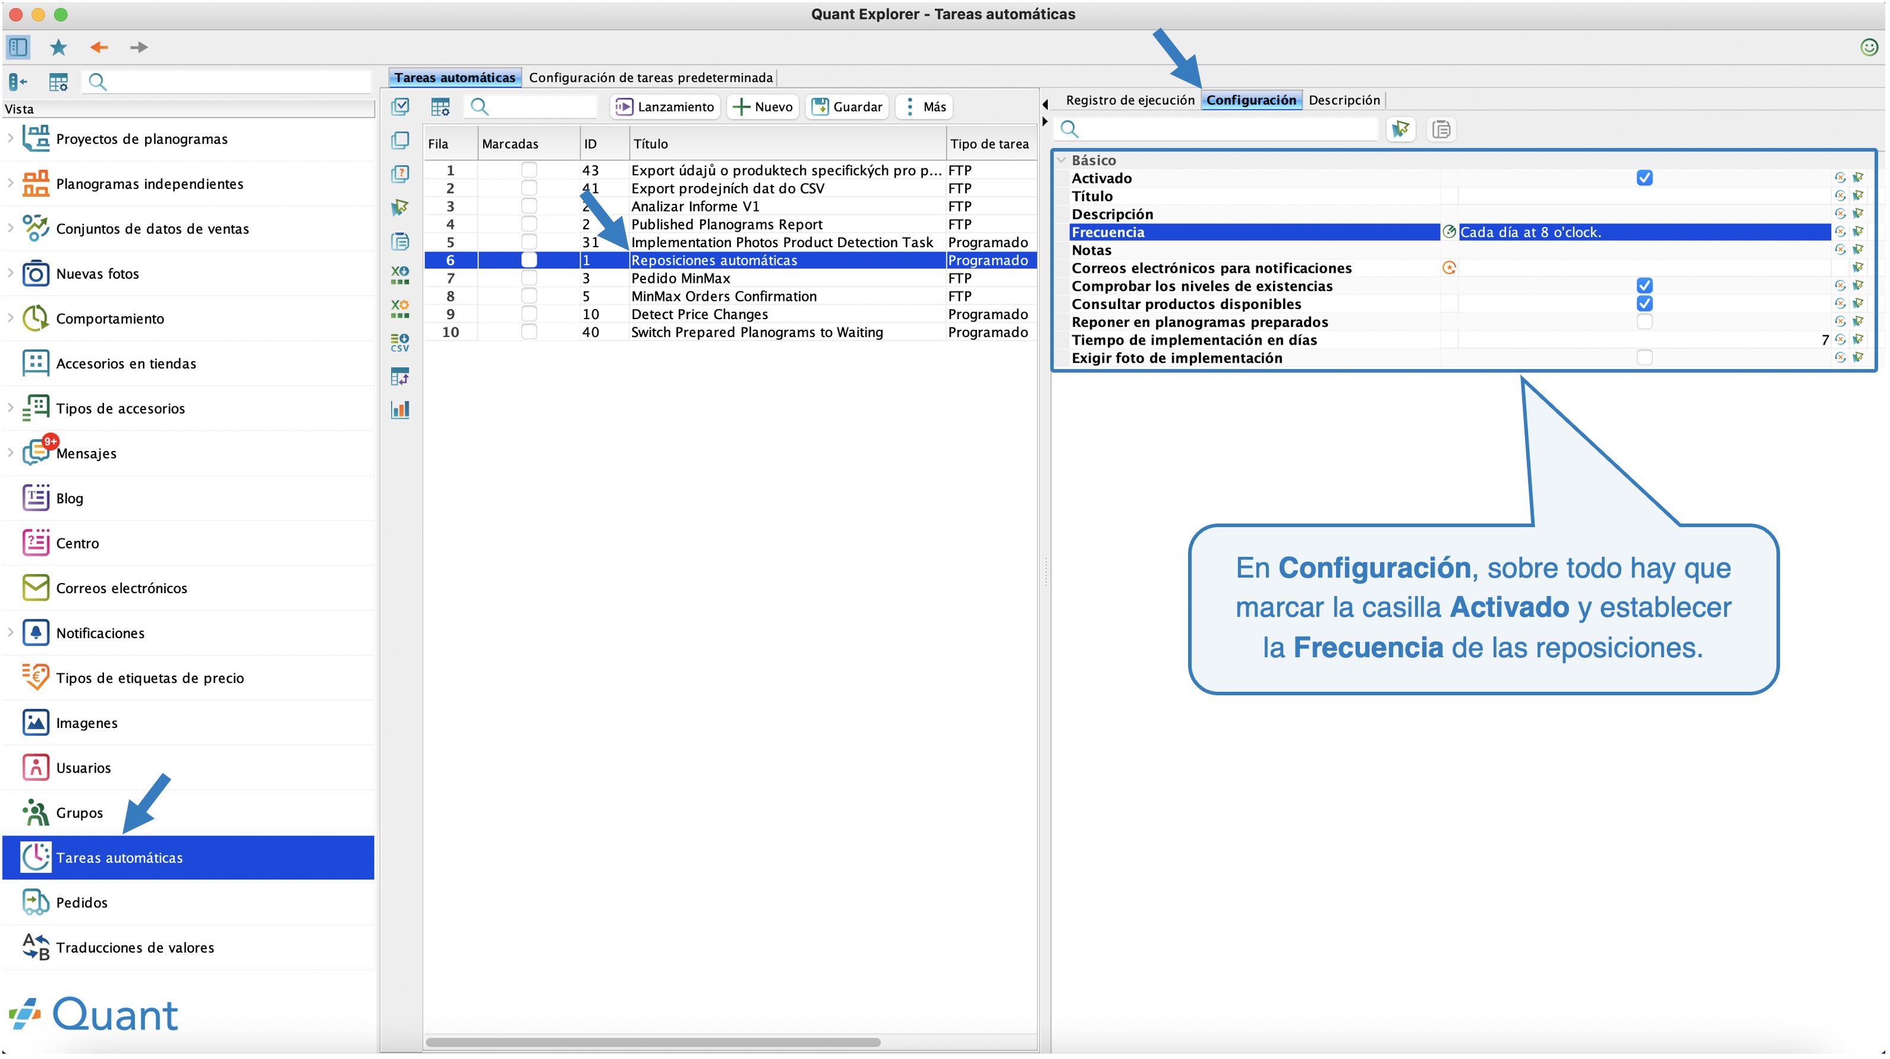
Task: Edit the Frecuencia value field
Action: click(1644, 232)
